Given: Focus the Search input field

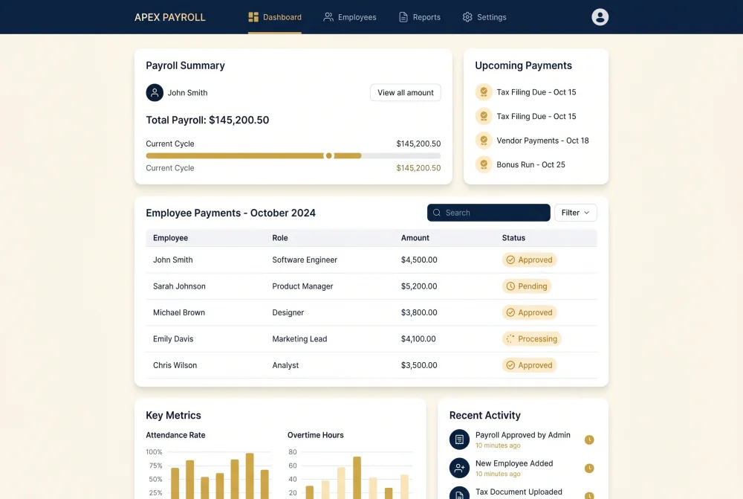Looking at the screenshot, I should (489, 213).
